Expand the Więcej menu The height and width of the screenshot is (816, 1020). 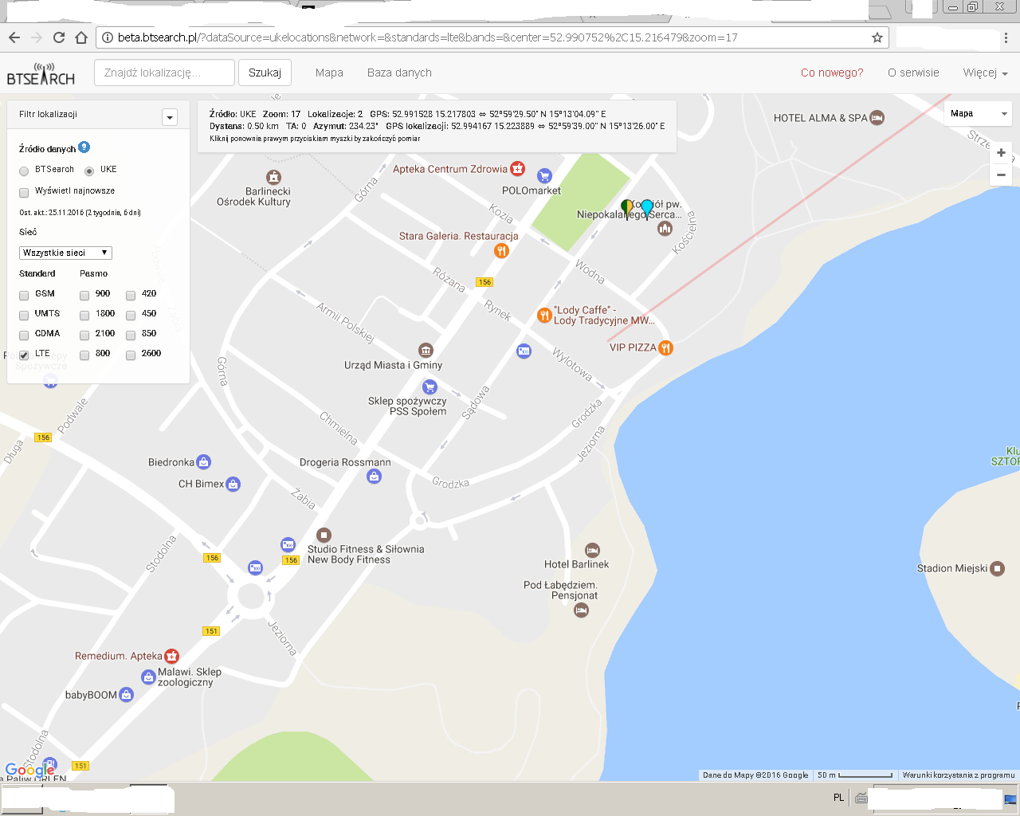985,73
